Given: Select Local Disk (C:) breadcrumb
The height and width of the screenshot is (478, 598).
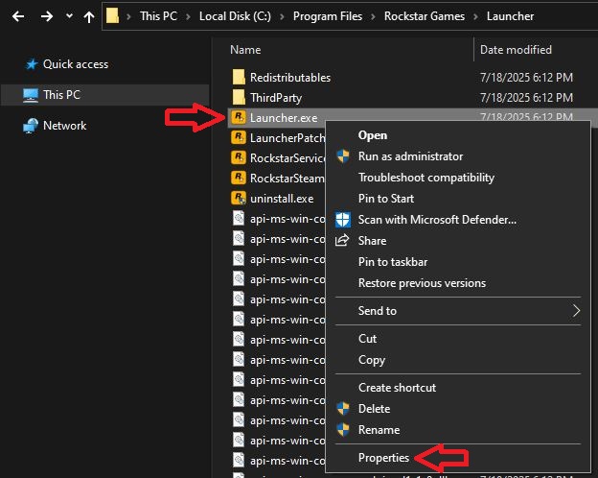Looking at the screenshot, I should coord(235,16).
